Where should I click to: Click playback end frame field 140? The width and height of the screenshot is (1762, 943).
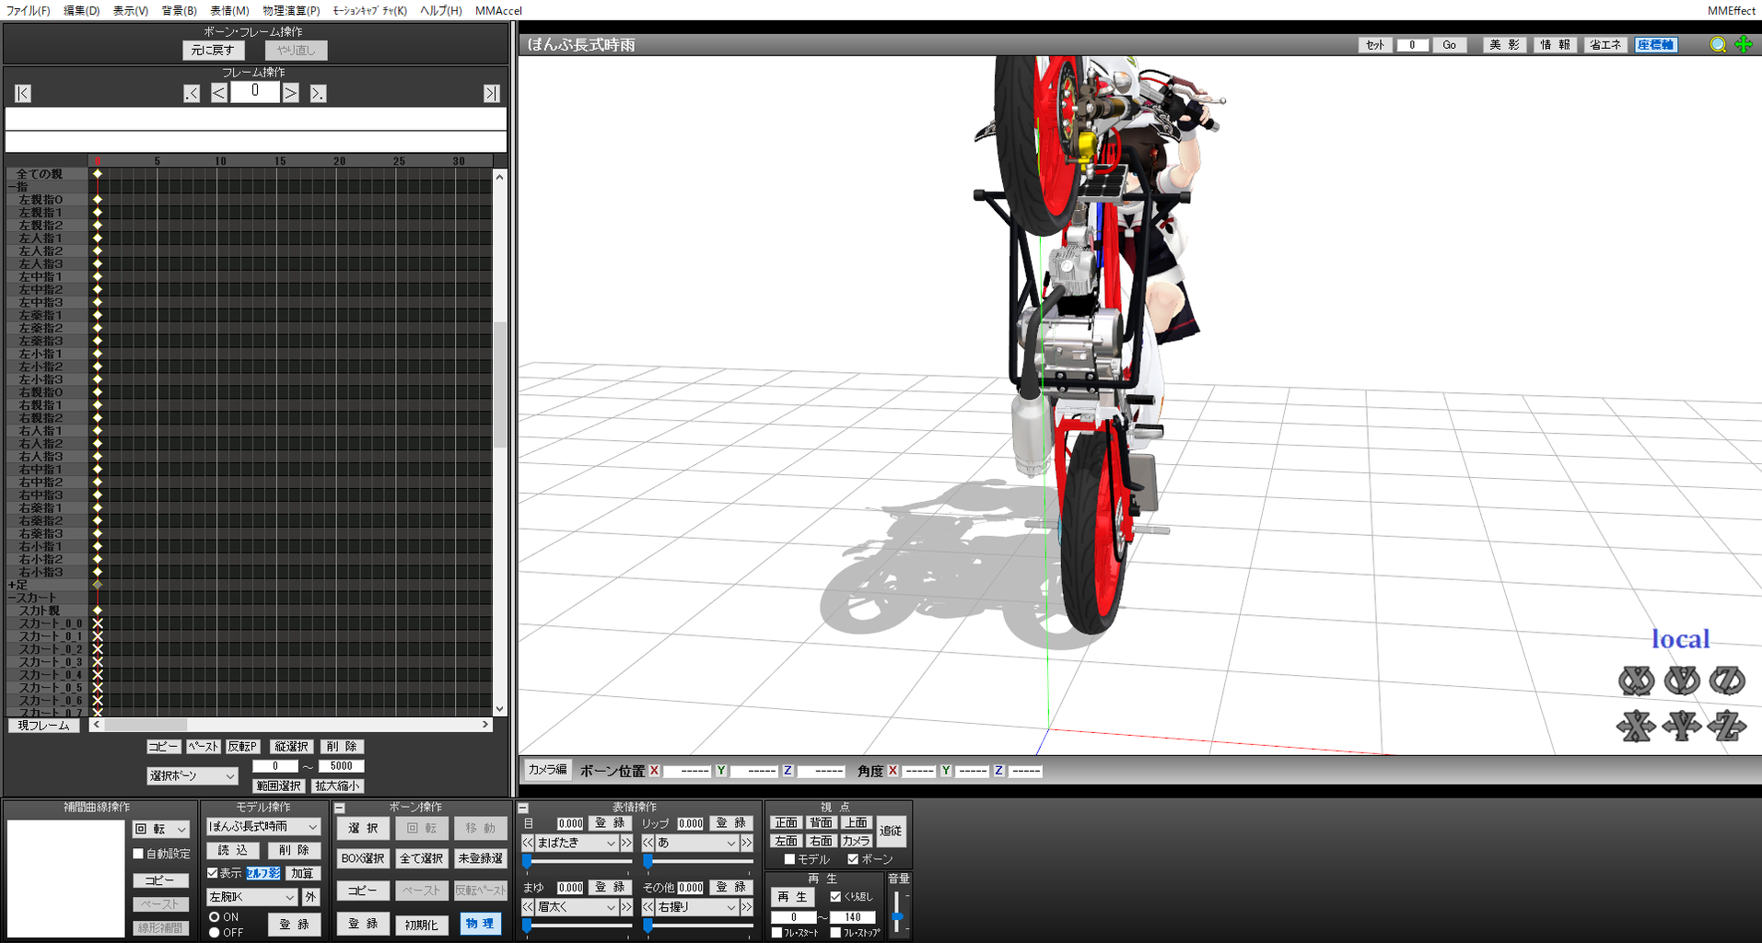tap(852, 917)
